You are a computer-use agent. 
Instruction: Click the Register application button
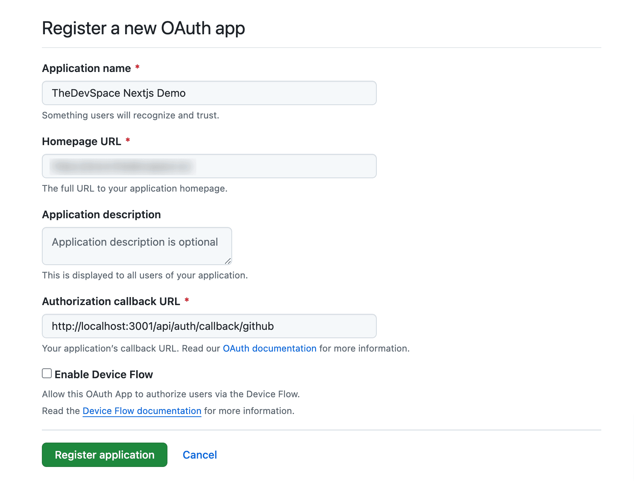tap(104, 454)
